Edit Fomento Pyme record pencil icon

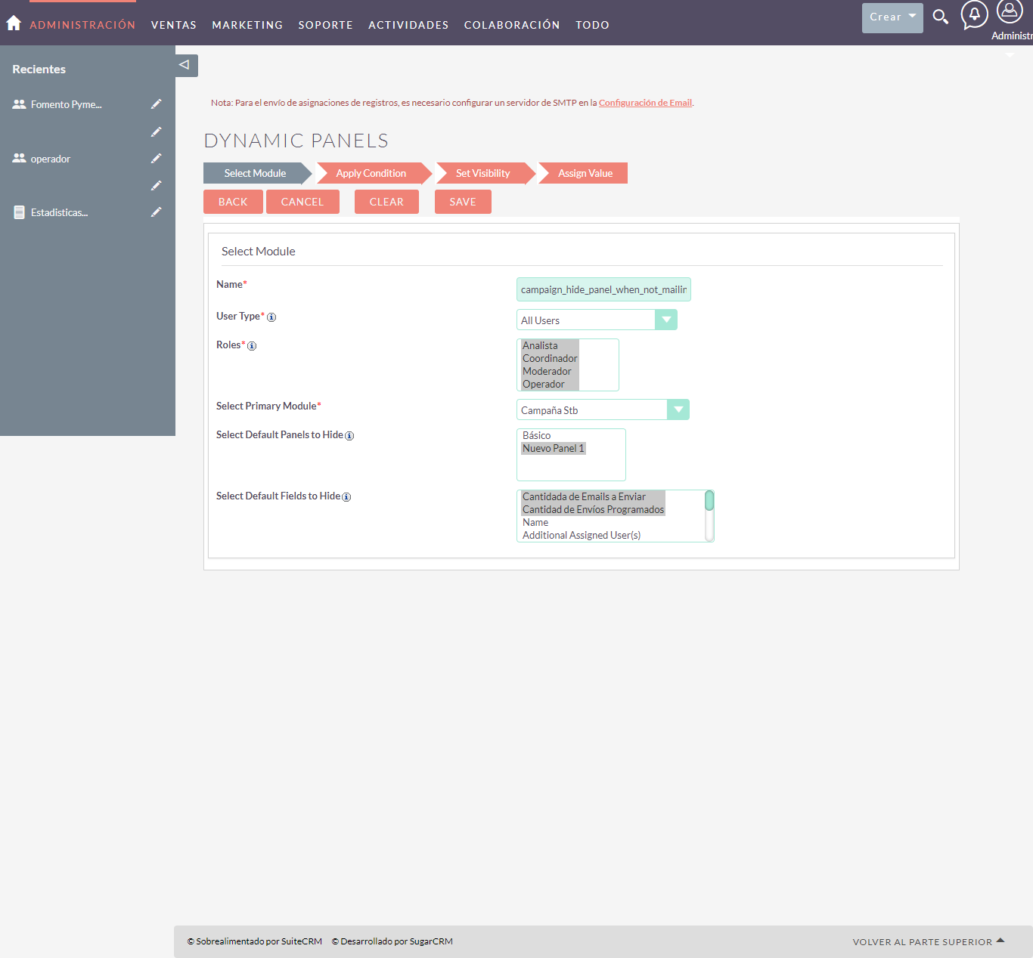click(156, 104)
